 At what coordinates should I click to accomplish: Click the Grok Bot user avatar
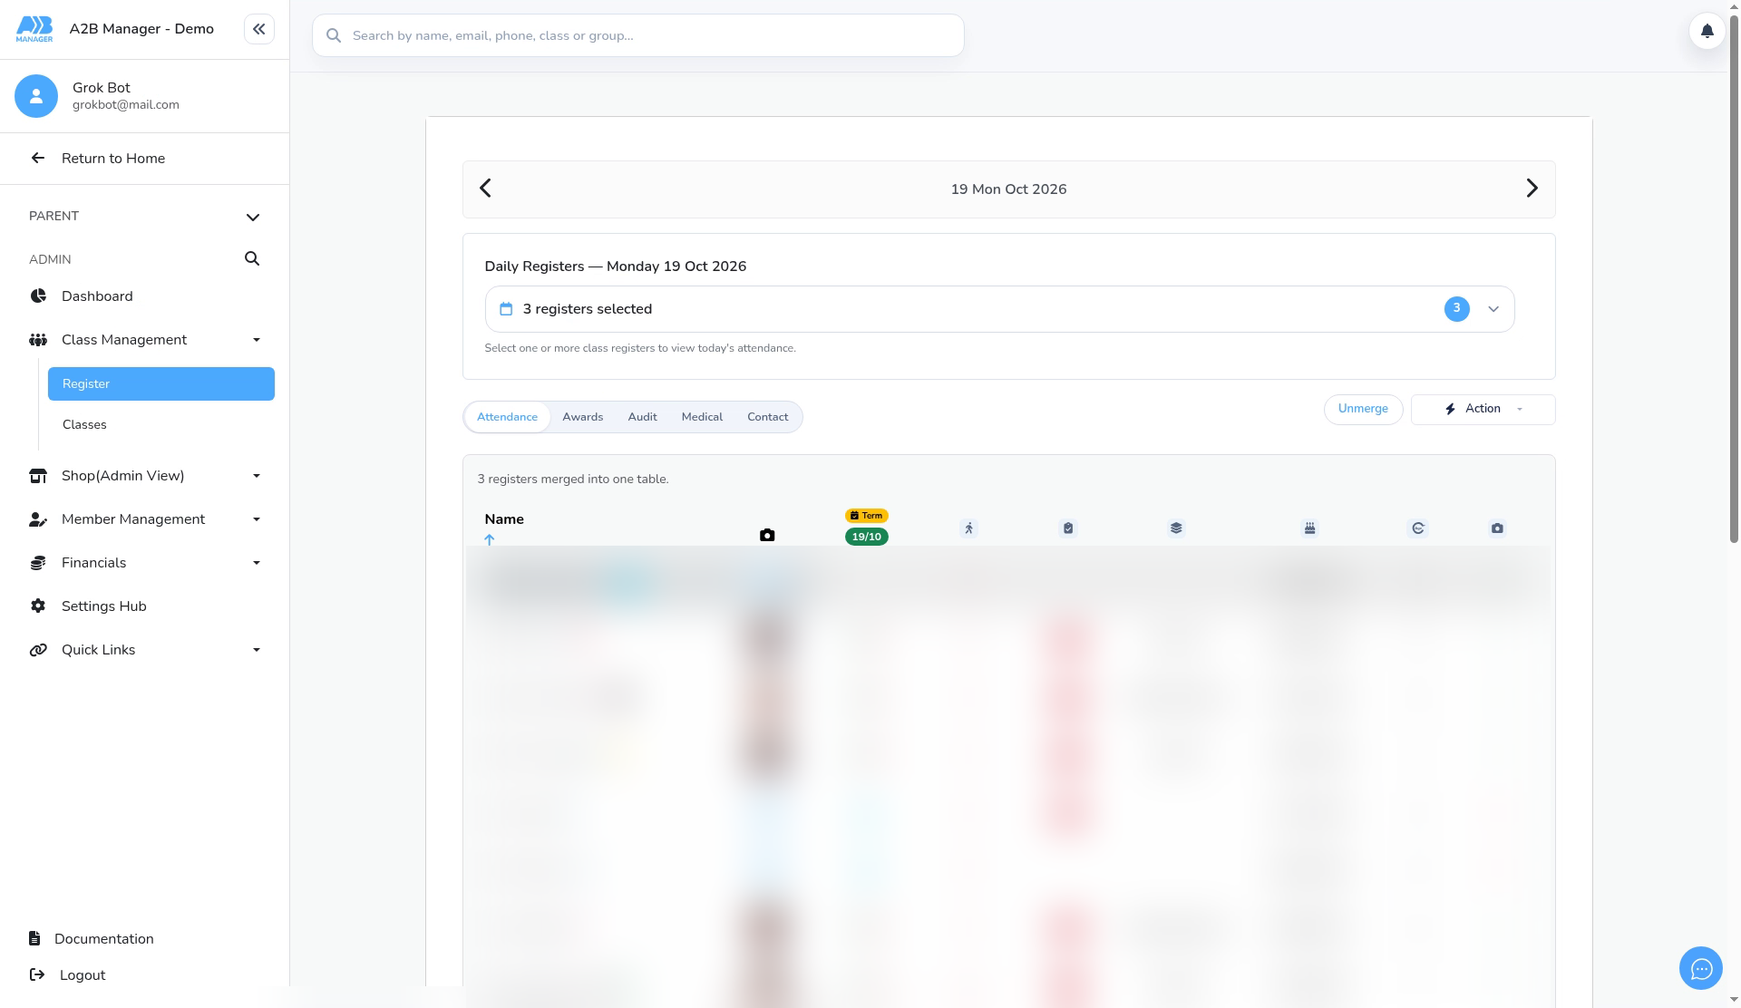[36, 96]
